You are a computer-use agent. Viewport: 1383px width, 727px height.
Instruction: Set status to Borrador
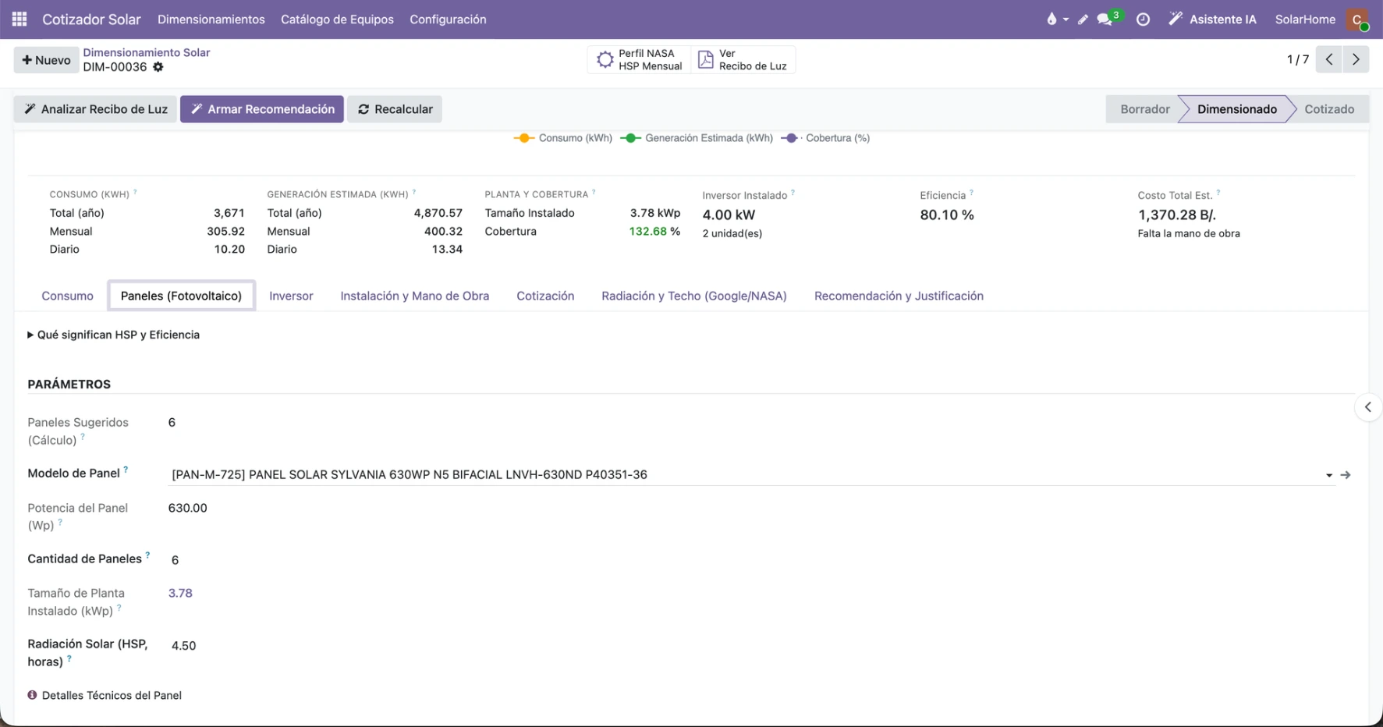tap(1144, 109)
